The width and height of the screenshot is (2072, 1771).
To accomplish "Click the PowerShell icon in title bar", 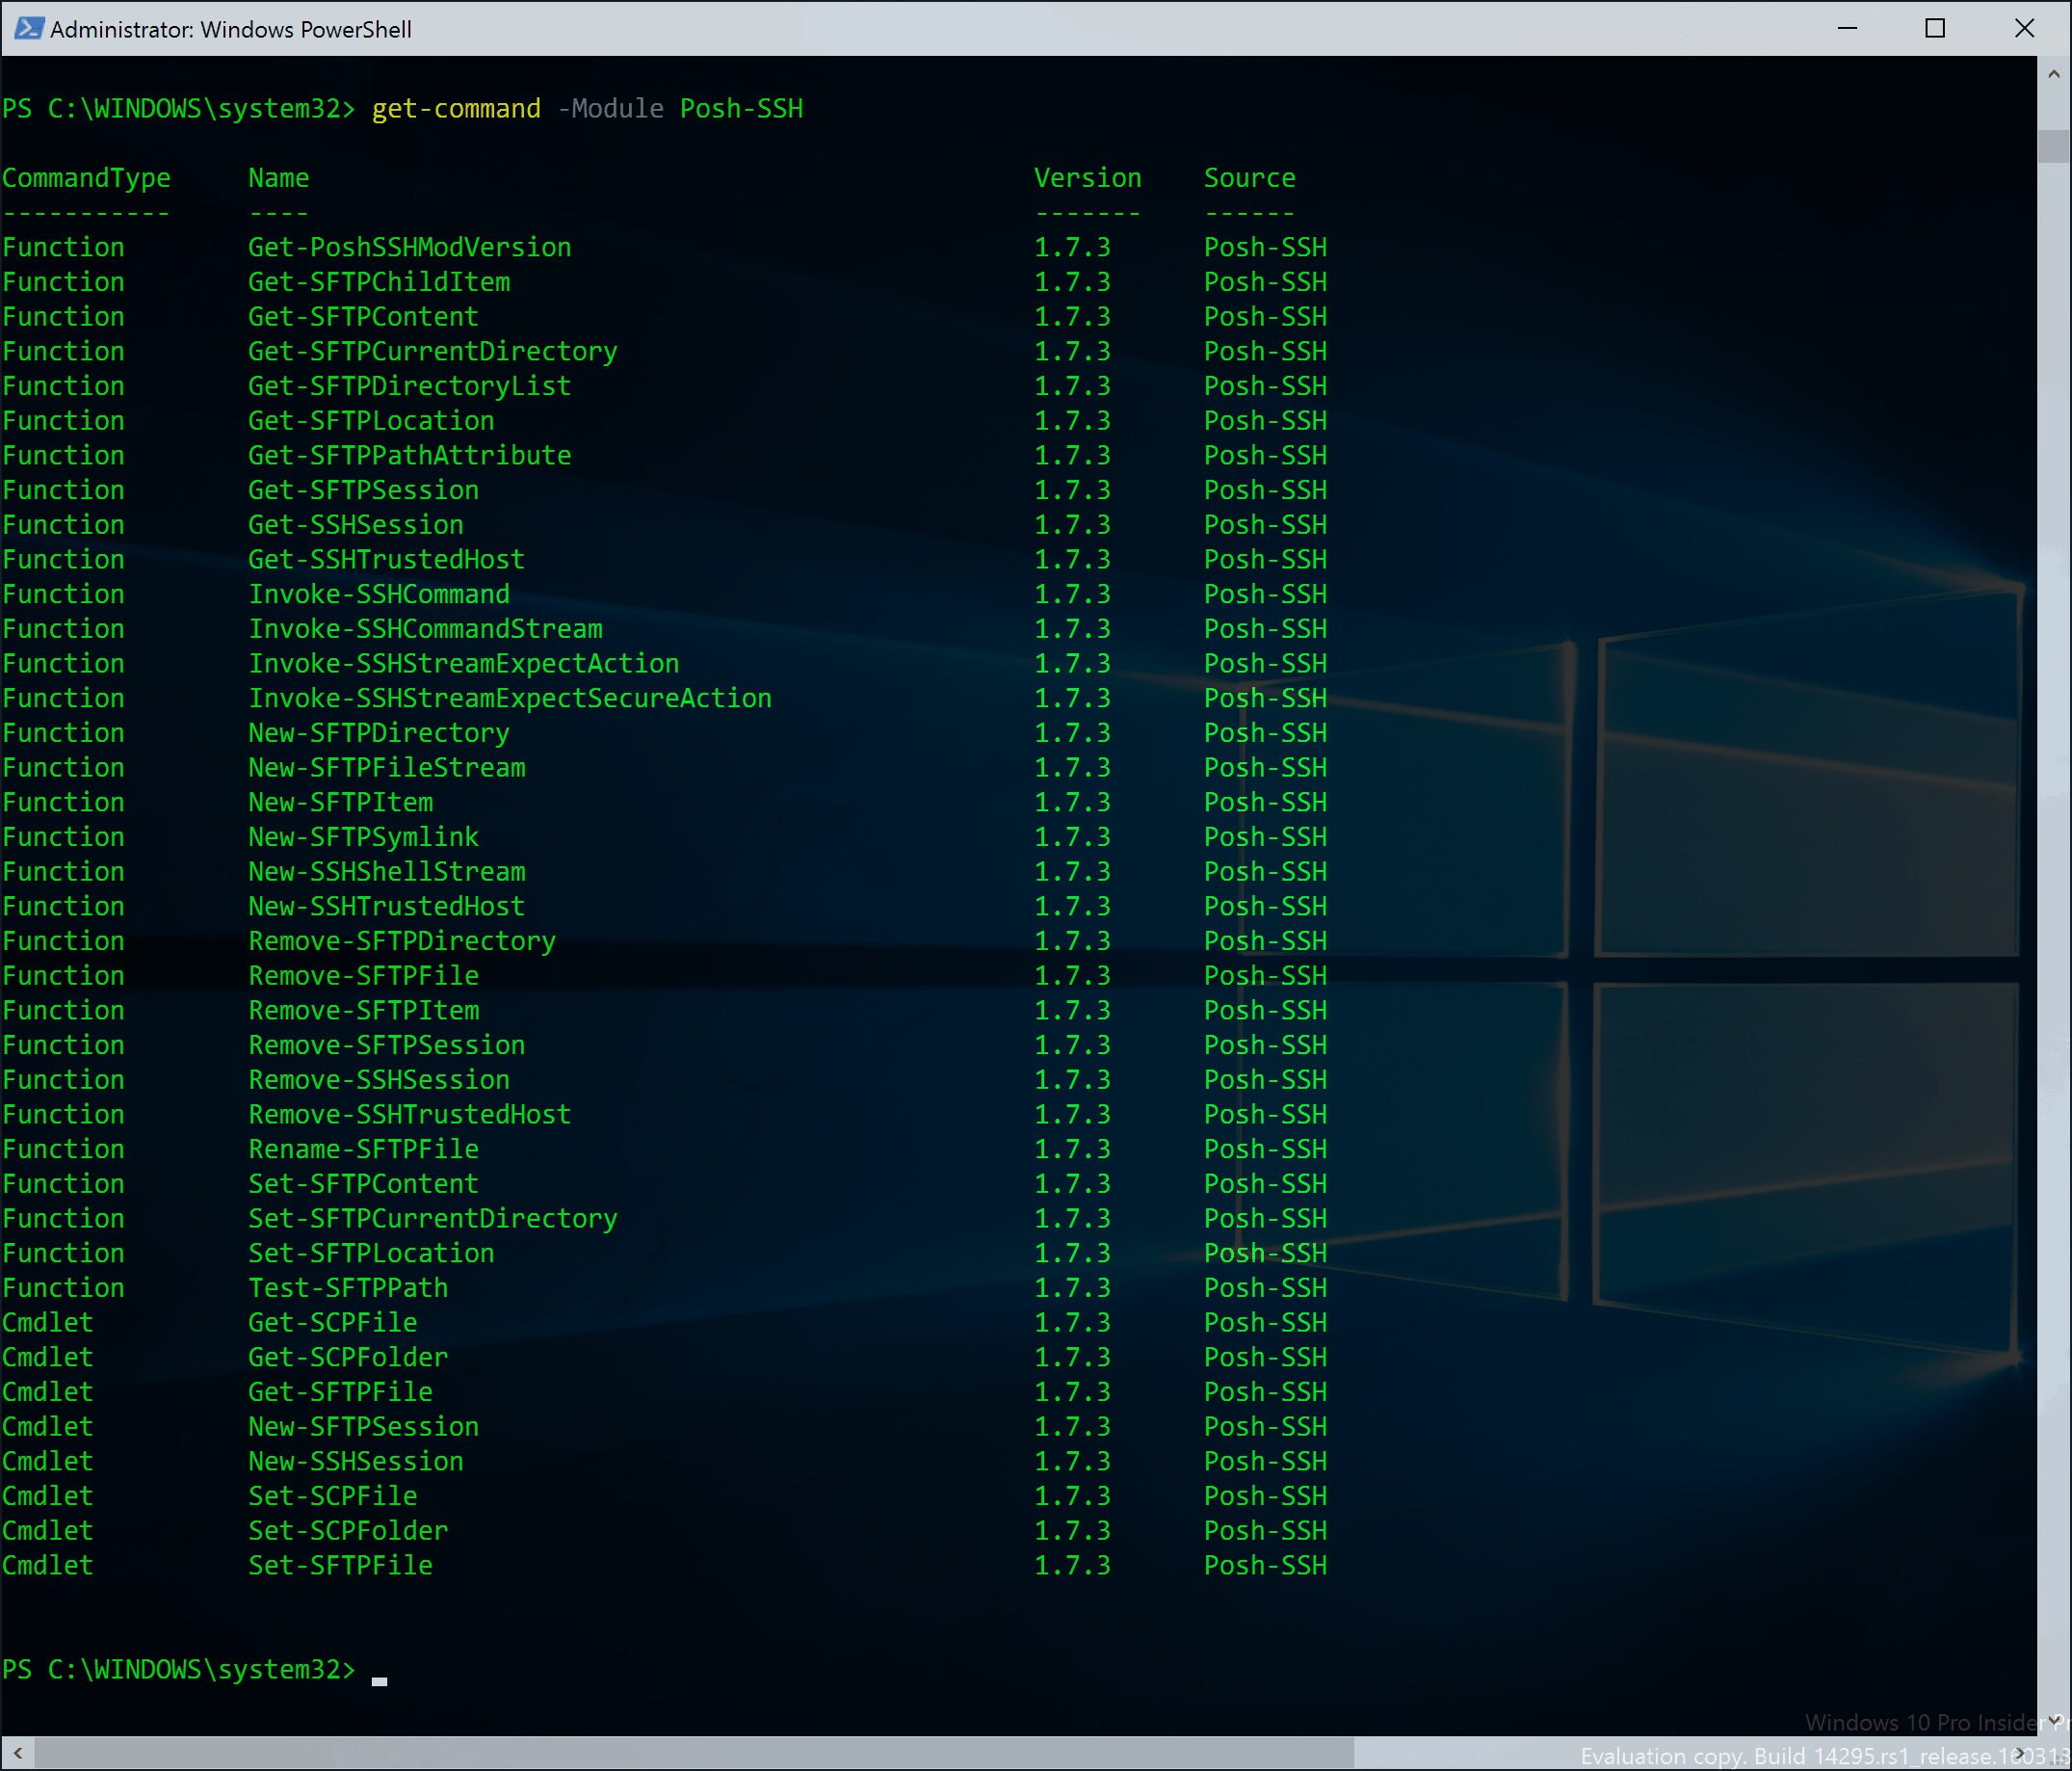I will [x=28, y=28].
